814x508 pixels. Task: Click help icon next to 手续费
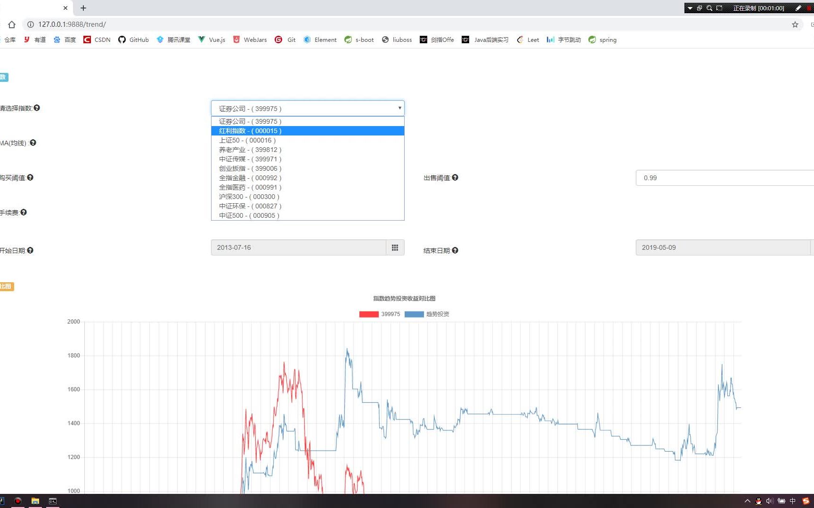(24, 212)
